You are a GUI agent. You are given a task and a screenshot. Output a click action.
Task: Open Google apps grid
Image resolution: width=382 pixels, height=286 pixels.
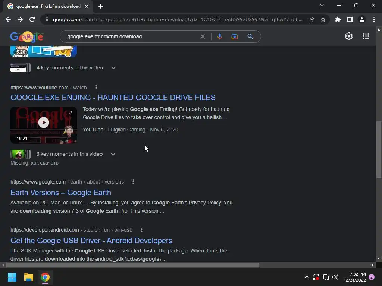pyautogui.click(x=366, y=36)
